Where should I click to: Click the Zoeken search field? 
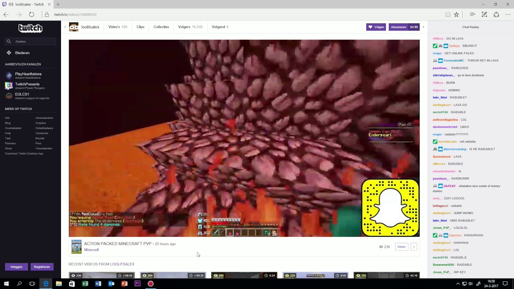(x=31, y=41)
